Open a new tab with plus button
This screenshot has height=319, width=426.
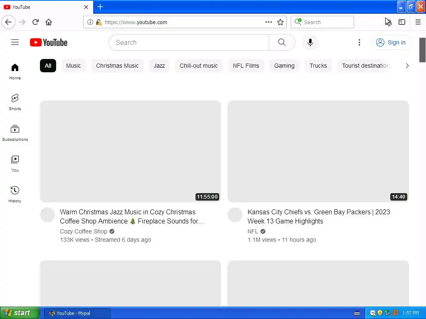click(x=100, y=7)
